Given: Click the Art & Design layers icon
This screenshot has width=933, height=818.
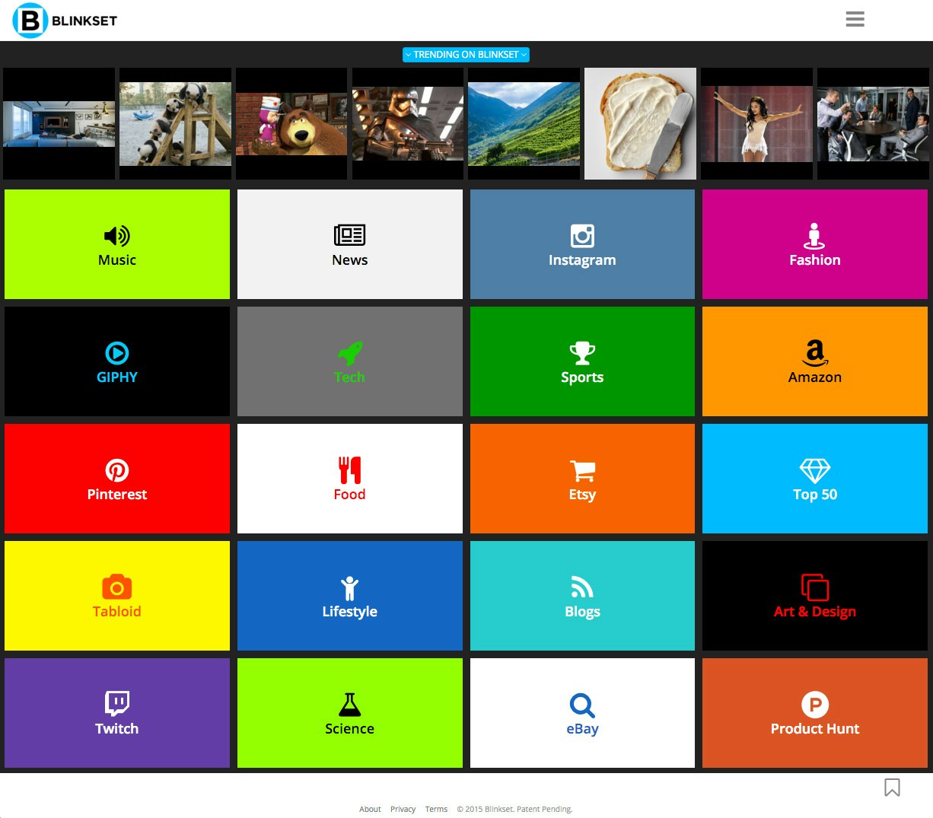Looking at the screenshot, I should pyautogui.click(x=814, y=587).
